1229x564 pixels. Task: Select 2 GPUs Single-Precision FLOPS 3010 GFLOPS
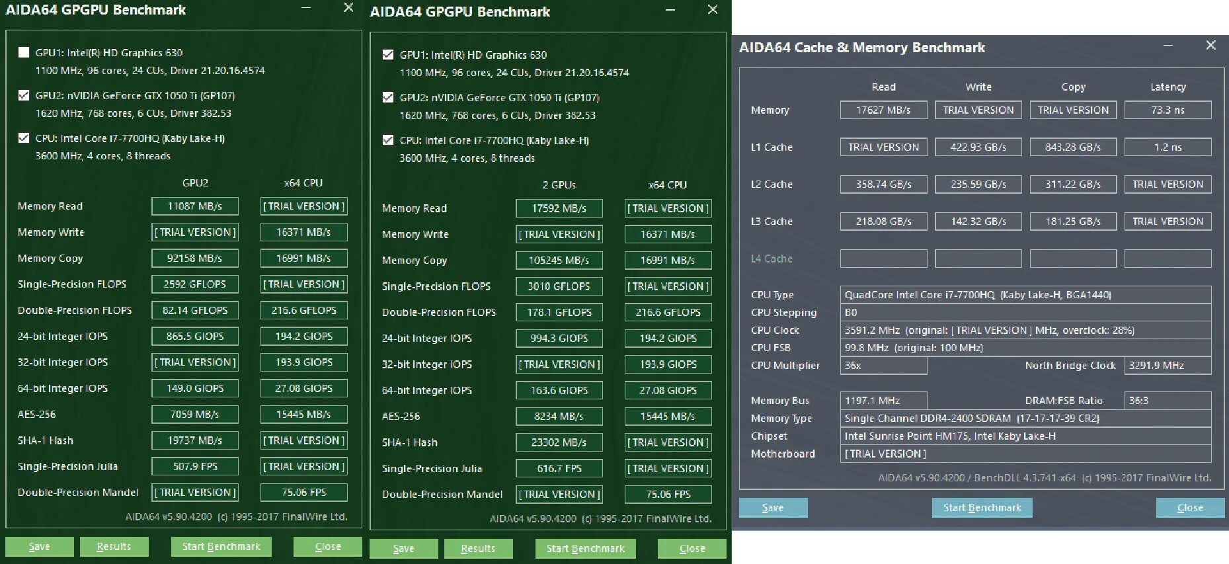click(x=559, y=286)
